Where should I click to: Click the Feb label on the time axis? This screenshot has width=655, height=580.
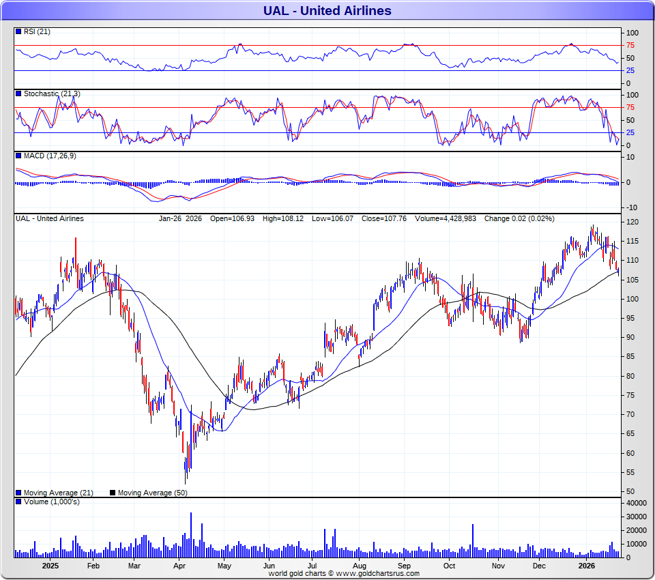[x=93, y=566]
